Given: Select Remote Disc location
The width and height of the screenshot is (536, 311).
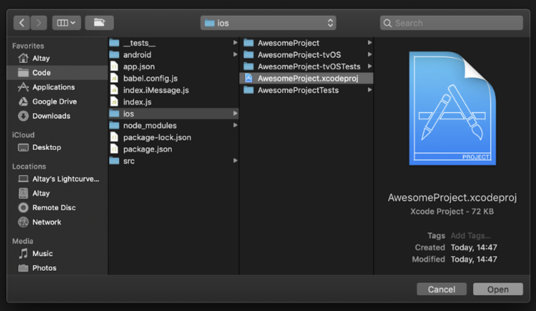Looking at the screenshot, I should [x=57, y=208].
